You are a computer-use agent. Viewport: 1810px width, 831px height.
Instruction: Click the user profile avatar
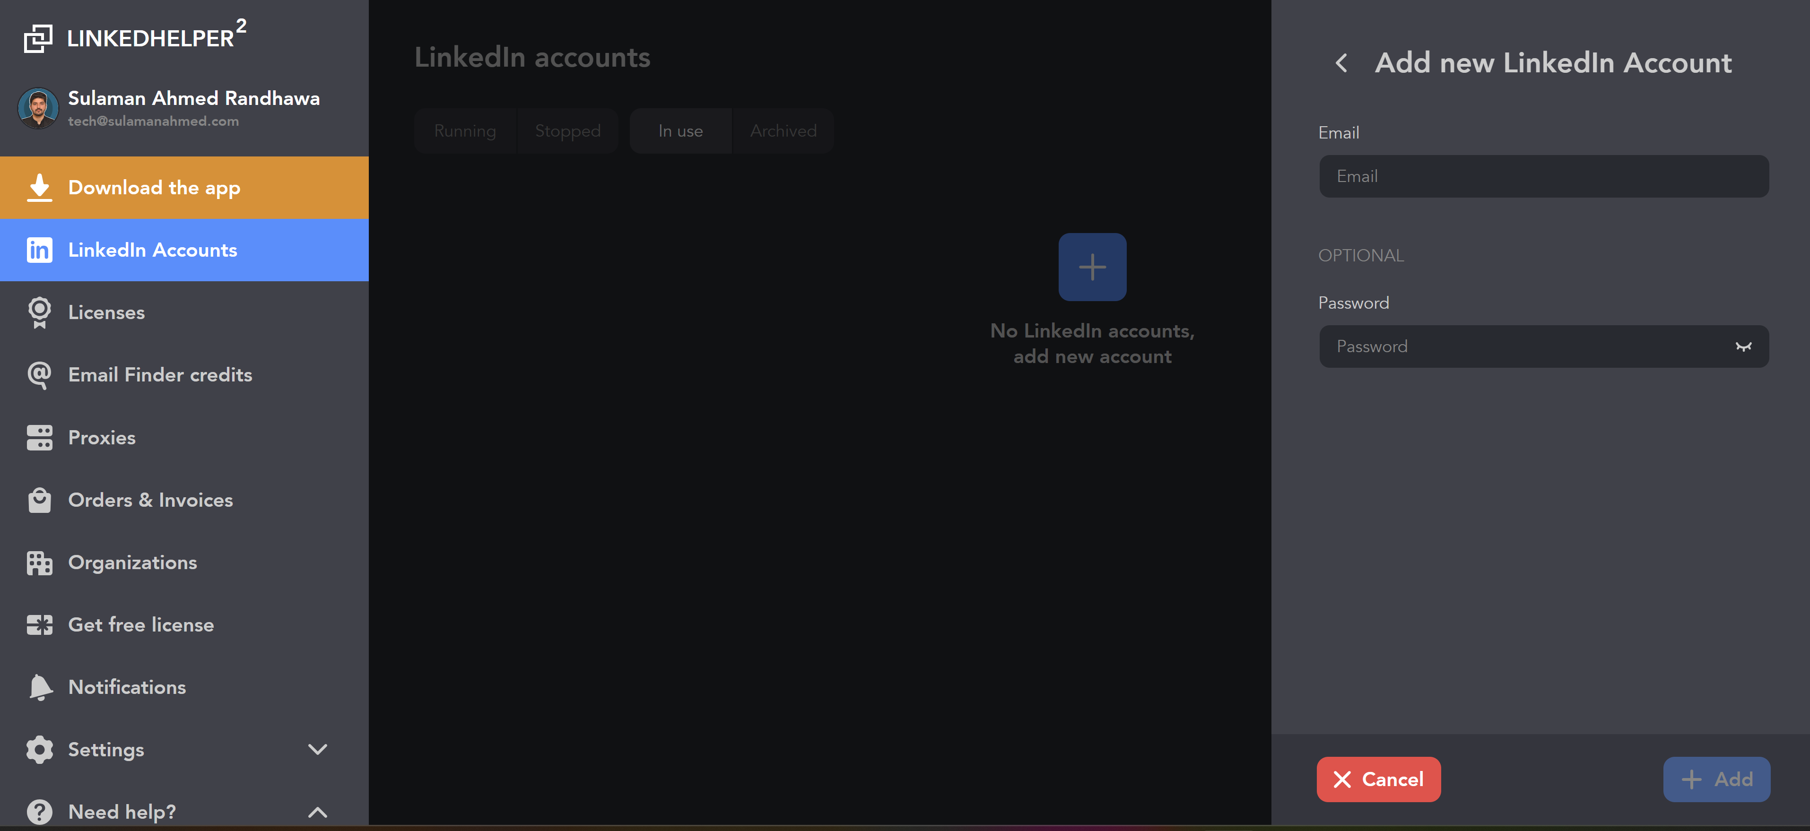(x=38, y=108)
